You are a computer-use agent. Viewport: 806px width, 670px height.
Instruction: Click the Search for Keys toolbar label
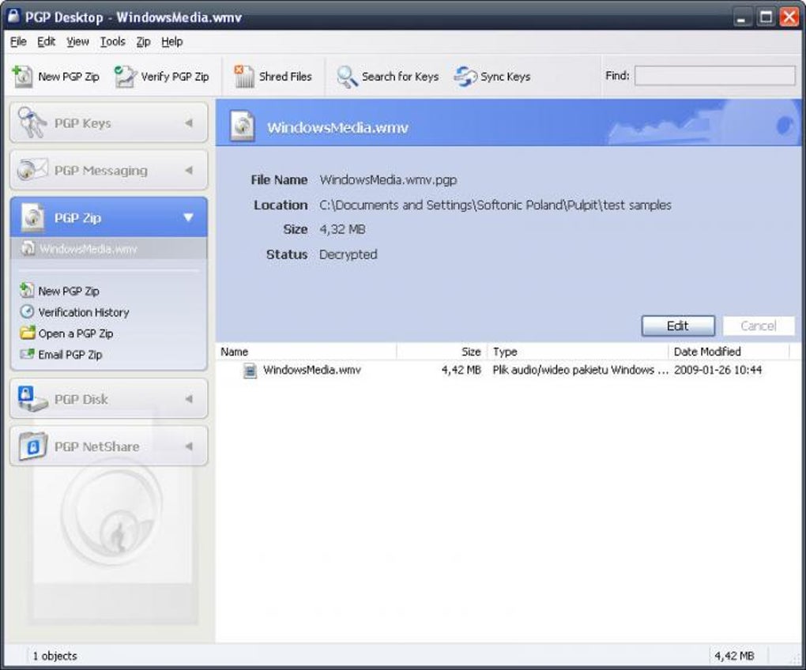pyautogui.click(x=400, y=77)
